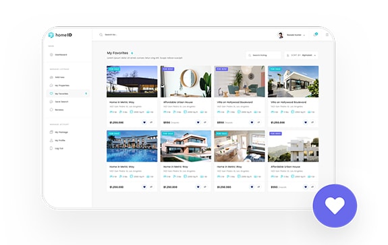The image size is (388, 245).
Task: Click the homeID logo
Action: coord(60,35)
